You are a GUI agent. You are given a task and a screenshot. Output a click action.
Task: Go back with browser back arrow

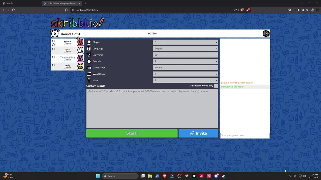click(x=4, y=10)
